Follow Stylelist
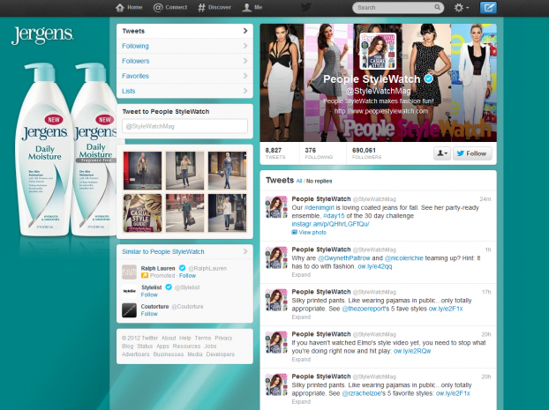549x410 pixels. tap(149, 294)
